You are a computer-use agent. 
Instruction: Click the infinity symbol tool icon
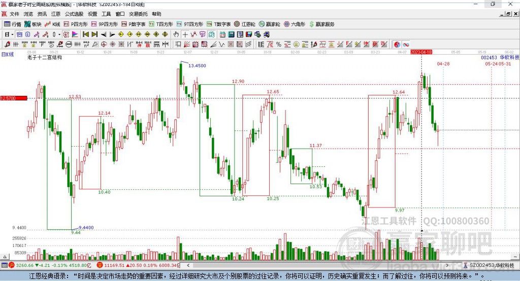click(406, 45)
